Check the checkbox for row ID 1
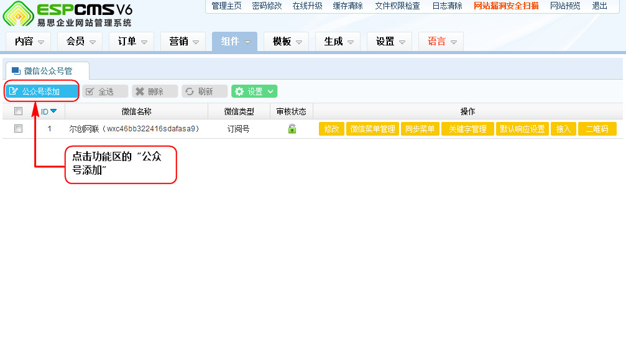The height and width of the screenshot is (346, 626). pyautogui.click(x=19, y=129)
